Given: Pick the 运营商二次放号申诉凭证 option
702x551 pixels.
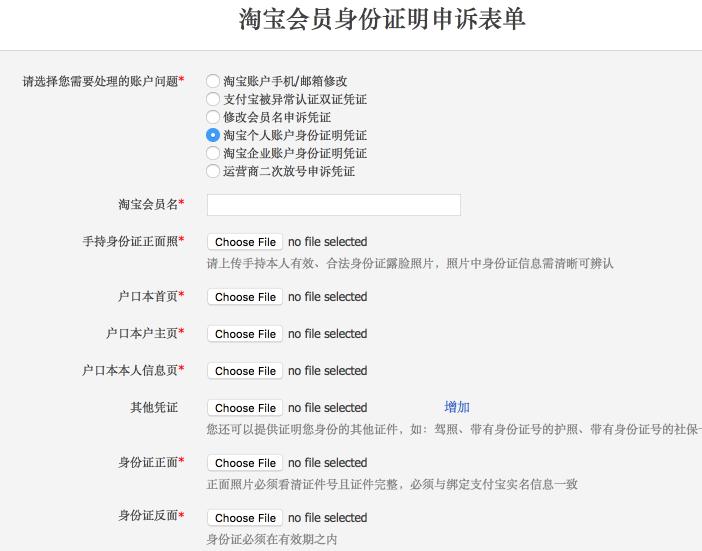Looking at the screenshot, I should (x=212, y=171).
